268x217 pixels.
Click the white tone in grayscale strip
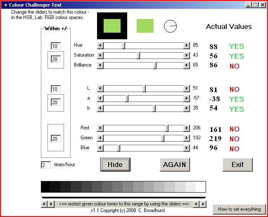tap(201, 187)
